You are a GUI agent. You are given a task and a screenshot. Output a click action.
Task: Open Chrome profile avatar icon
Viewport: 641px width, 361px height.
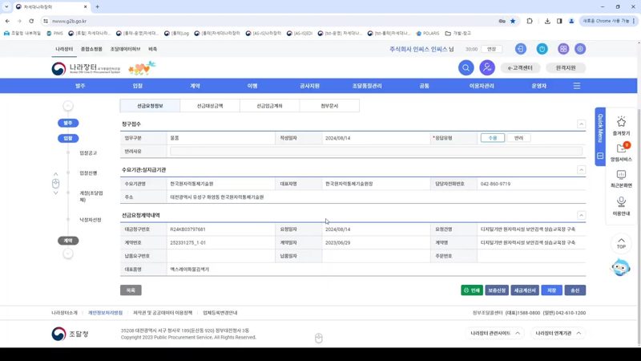pyautogui.click(x=571, y=21)
